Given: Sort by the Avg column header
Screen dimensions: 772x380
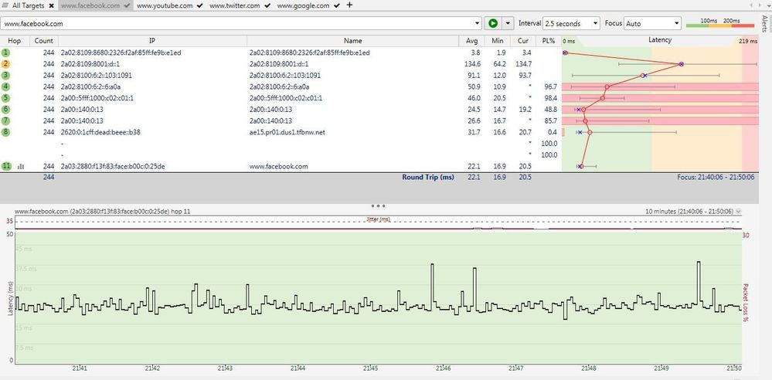Looking at the screenshot, I should [471, 41].
